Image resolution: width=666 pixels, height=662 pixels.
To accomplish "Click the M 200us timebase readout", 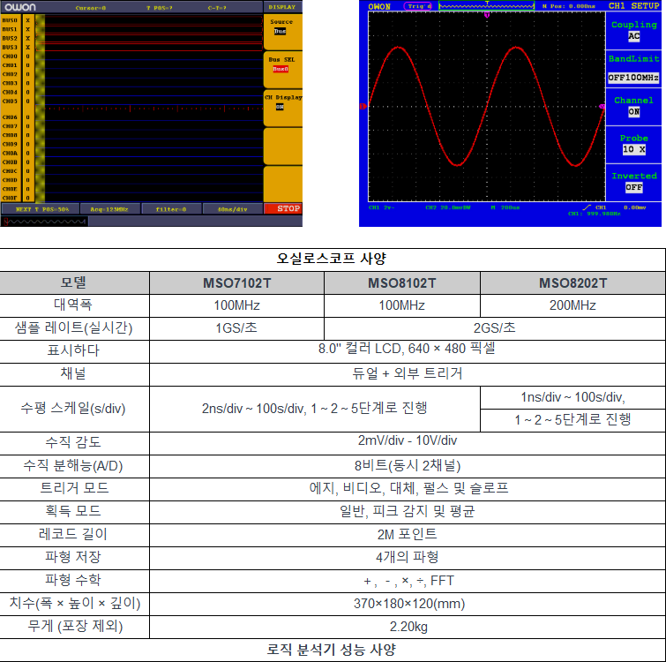I will pos(505,207).
